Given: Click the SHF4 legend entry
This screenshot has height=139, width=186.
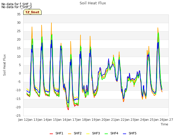Looking at the screenshot, I should coord(111,133).
